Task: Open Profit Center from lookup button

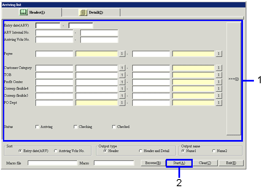Action: point(122,82)
